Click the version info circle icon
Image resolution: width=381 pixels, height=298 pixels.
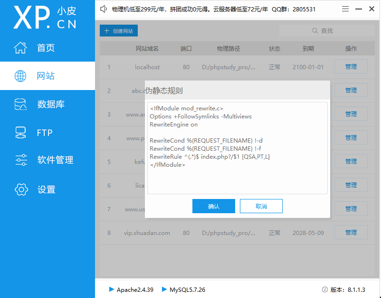pyautogui.click(x=324, y=289)
